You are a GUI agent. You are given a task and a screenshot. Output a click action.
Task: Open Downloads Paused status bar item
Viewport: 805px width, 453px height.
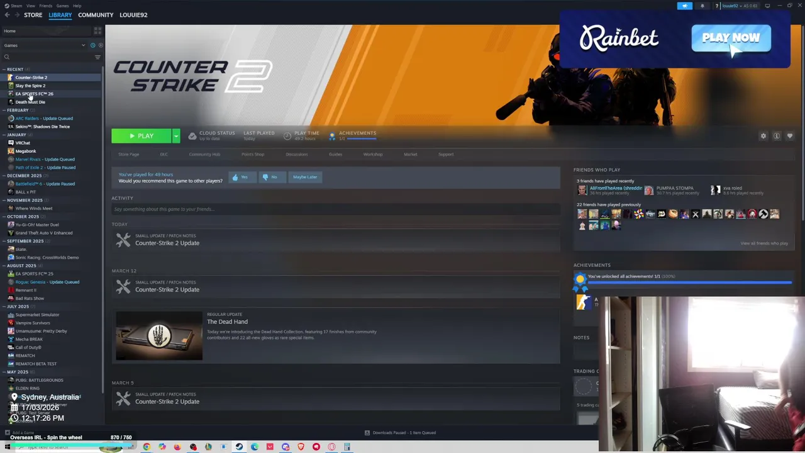(x=400, y=433)
